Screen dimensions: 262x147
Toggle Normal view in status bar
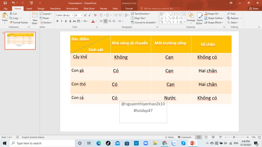point(199,137)
